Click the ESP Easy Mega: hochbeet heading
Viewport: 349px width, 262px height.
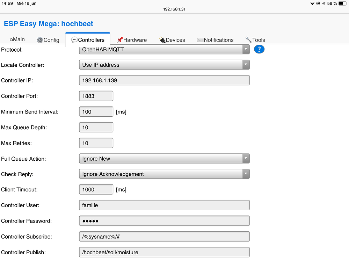point(48,23)
